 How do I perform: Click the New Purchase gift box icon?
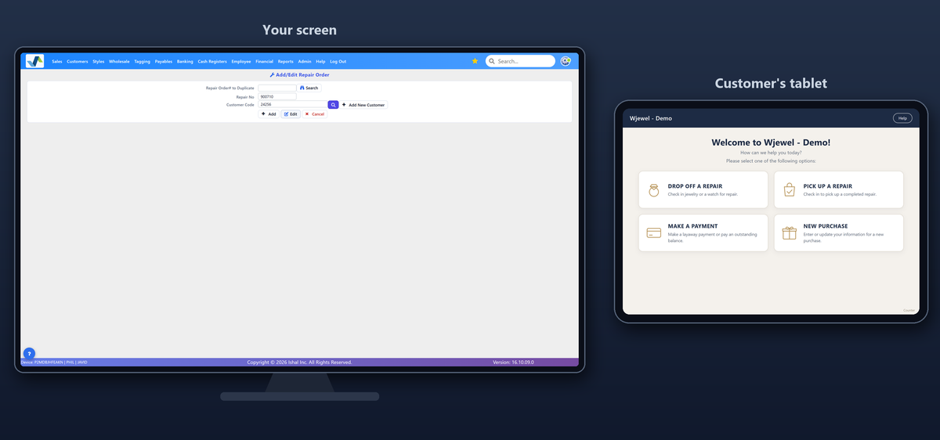pos(790,233)
